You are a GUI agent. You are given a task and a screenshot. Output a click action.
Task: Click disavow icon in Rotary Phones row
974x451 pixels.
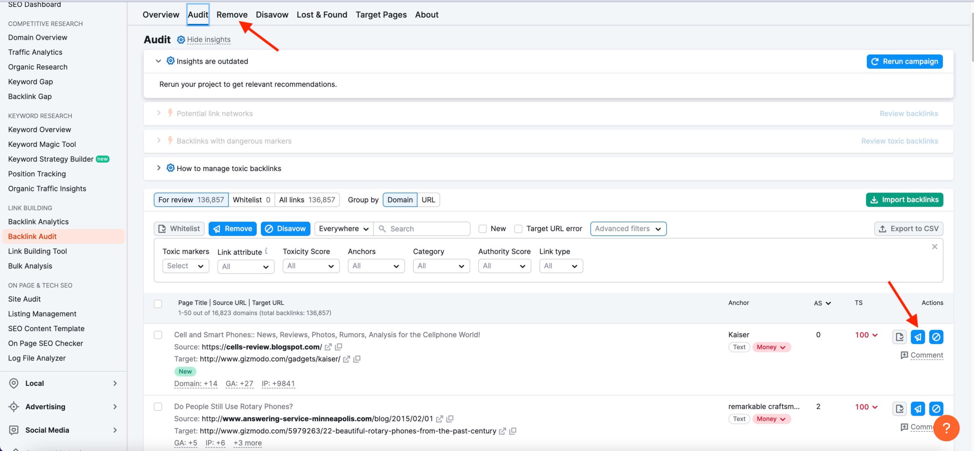click(x=936, y=409)
